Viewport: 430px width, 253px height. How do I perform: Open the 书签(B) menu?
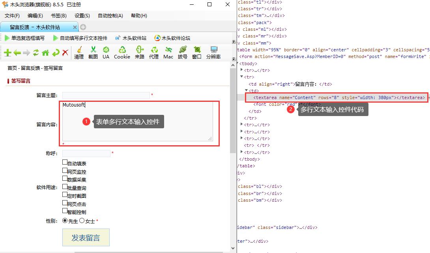58,16
